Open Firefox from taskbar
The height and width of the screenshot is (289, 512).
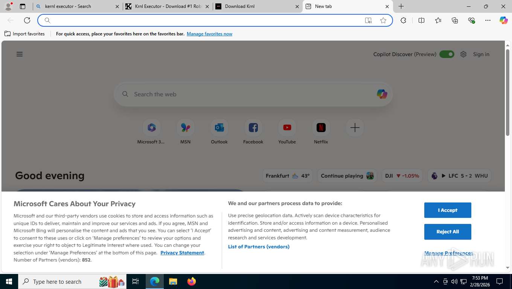192,281
